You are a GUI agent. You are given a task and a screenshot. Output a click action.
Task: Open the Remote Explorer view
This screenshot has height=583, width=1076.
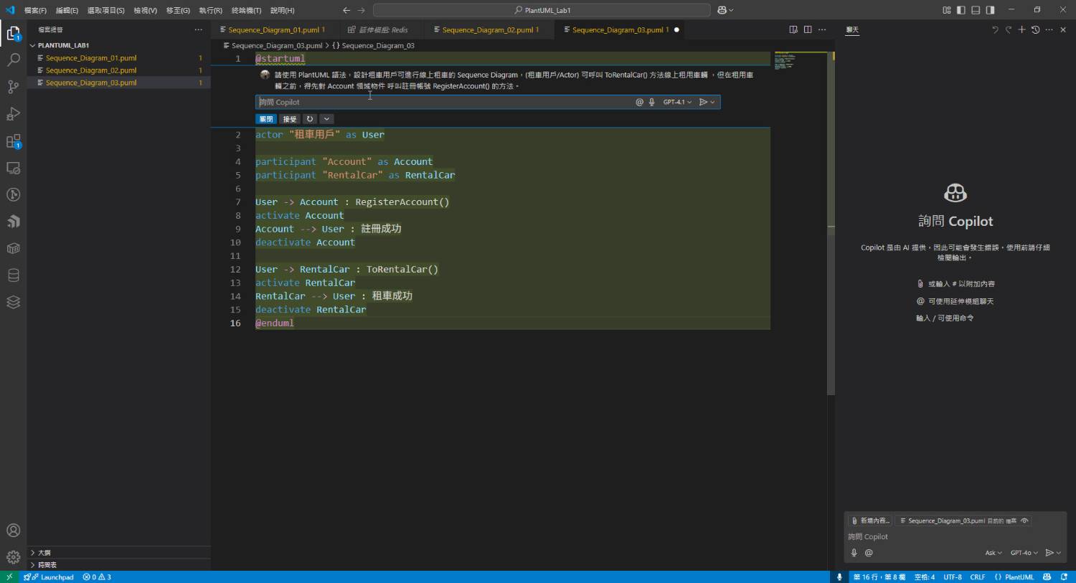point(13,168)
